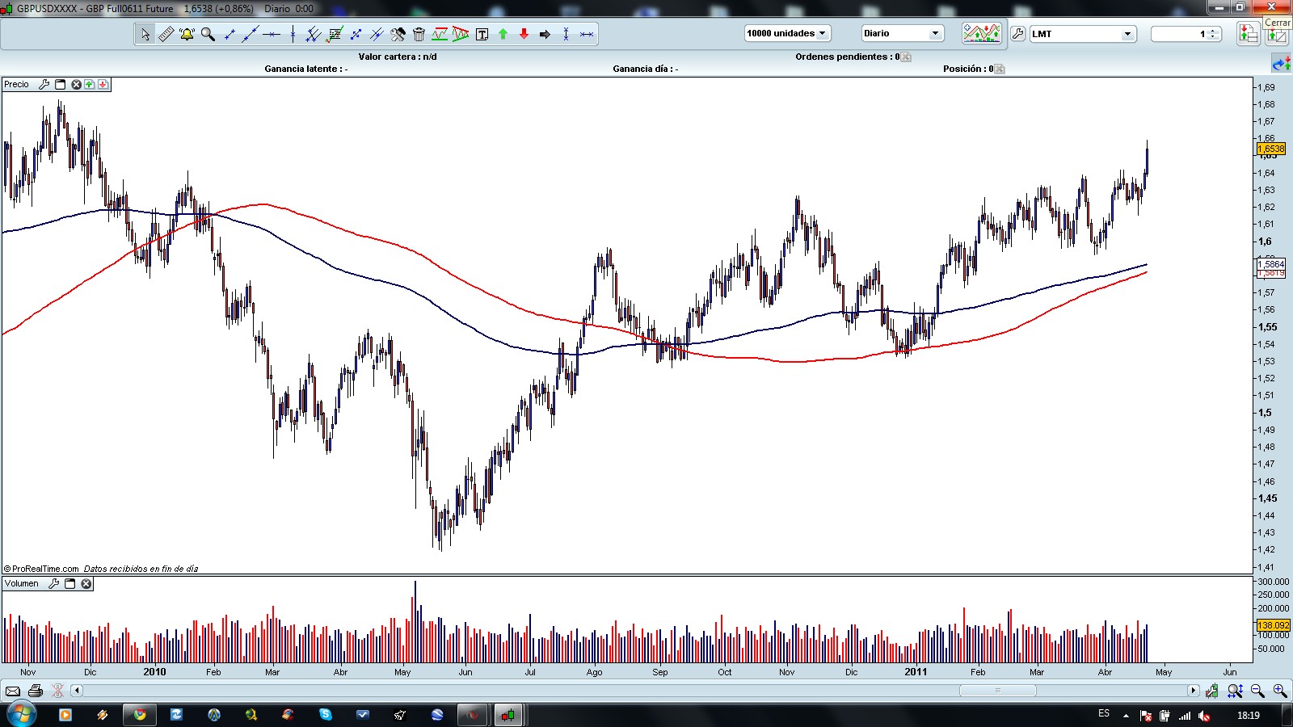
Task: Print the chart with printer icon
Action: (x=36, y=691)
